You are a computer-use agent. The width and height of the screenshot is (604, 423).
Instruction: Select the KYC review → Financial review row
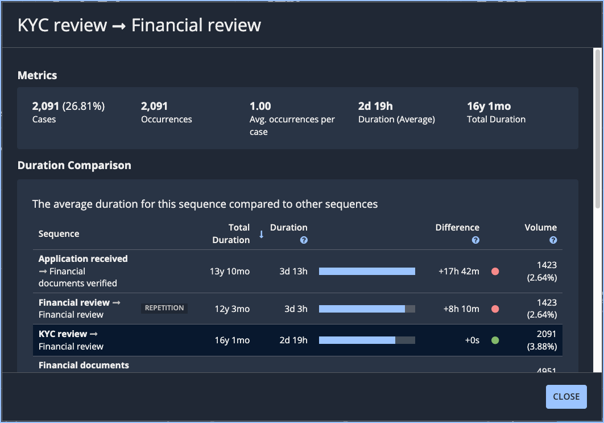click(x=297, y=340)
